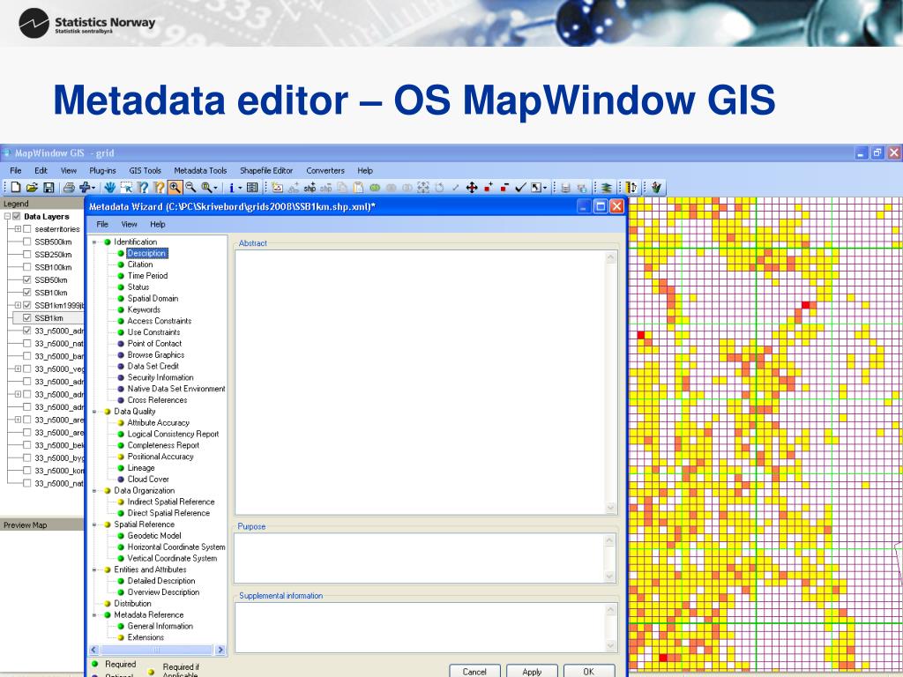Enable the seaterritories layer checkbox
The width and height of the screenshot is (903, 677).
(x=27, y=229)
